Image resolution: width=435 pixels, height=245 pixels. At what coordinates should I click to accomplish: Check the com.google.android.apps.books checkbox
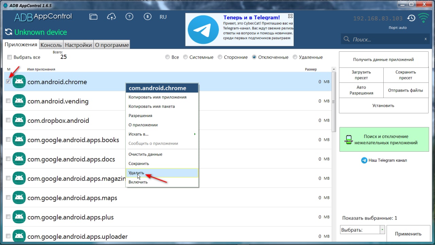pos(8,140)
